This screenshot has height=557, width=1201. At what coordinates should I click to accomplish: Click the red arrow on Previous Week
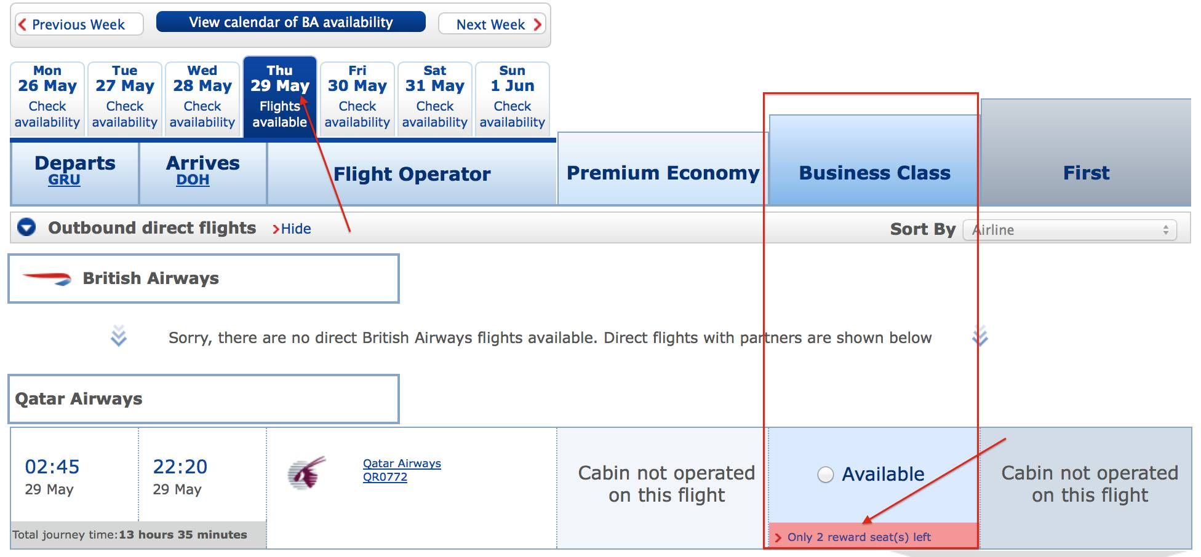[22, 25]
